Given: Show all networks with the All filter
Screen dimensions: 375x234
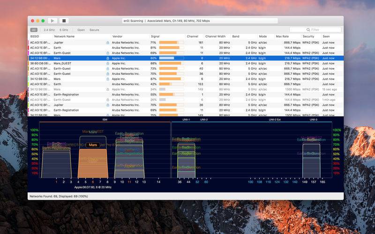Looking at the screenshot, I should point(34,30).
